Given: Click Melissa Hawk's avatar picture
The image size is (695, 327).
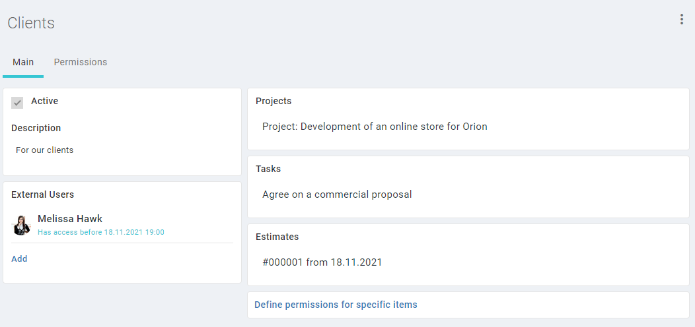Looking at the screenshot, I should point(21,225).
